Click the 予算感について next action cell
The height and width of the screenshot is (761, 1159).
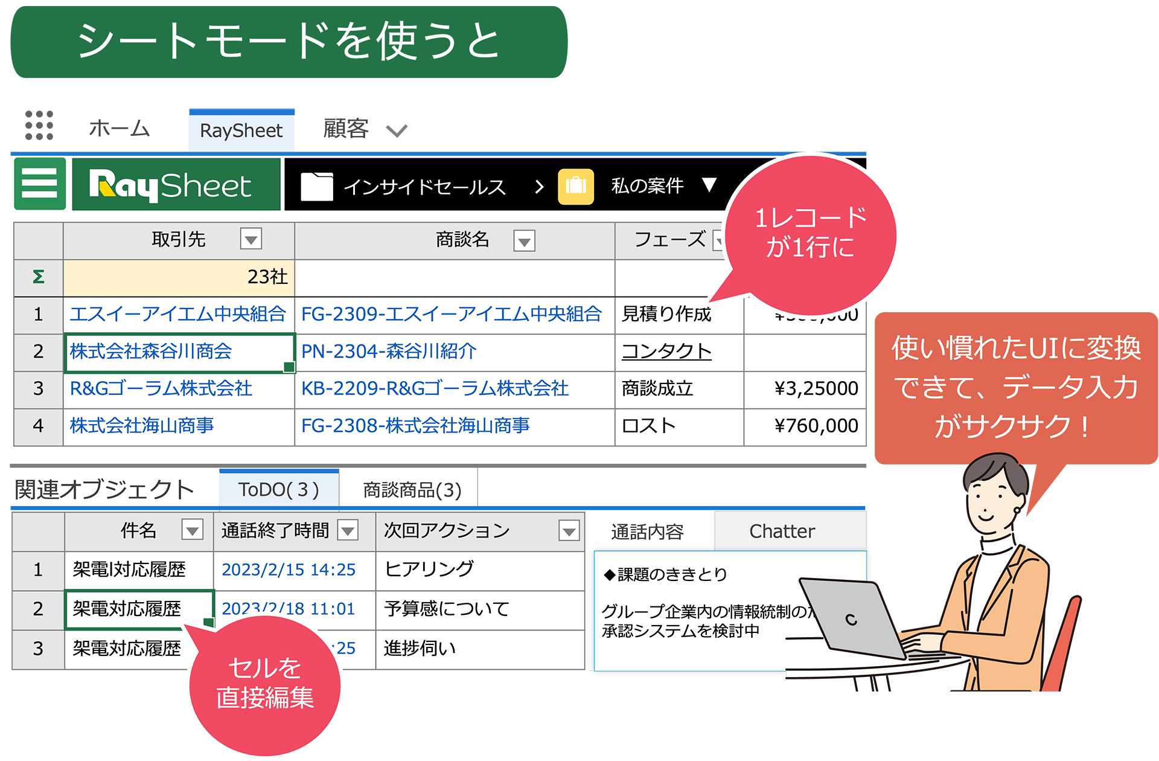point(480,610)
